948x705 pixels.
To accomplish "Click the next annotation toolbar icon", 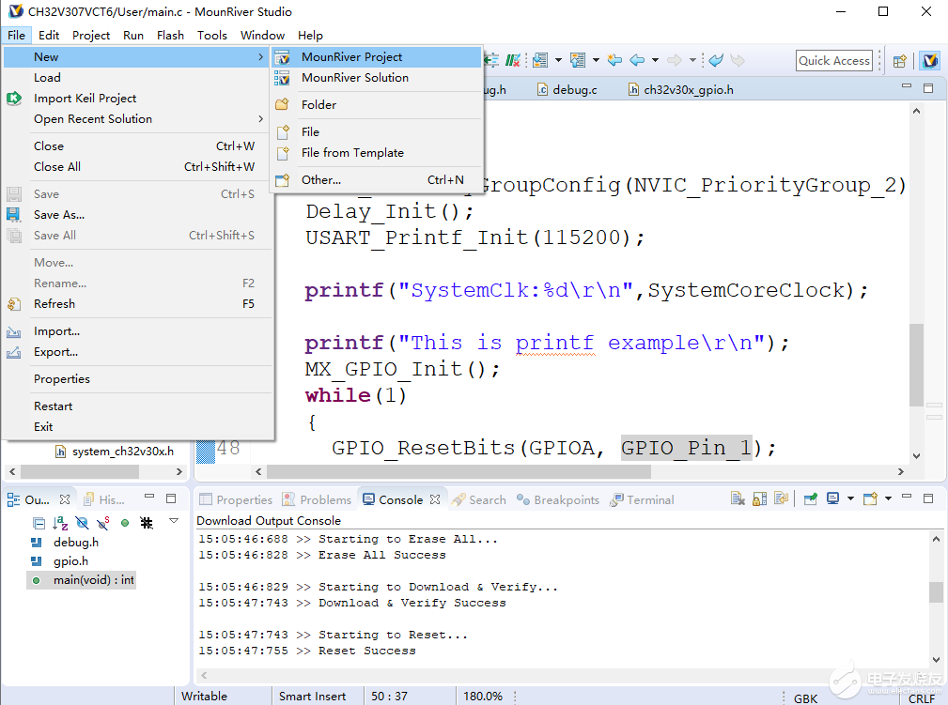I will (540, 60).
